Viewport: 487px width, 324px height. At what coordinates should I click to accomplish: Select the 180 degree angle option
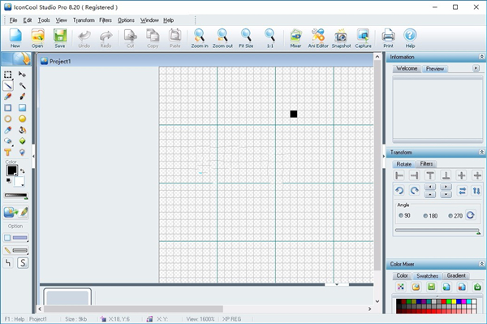tap(430, 215)
